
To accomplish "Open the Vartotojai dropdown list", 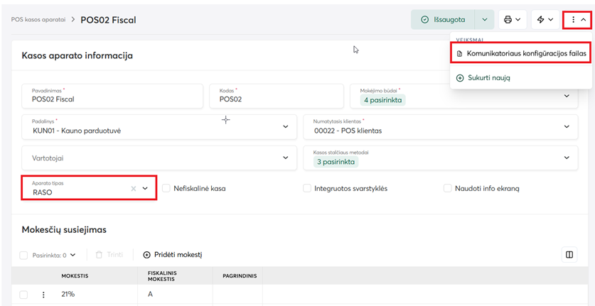I will pyautogui.click(x=286, y=158).
